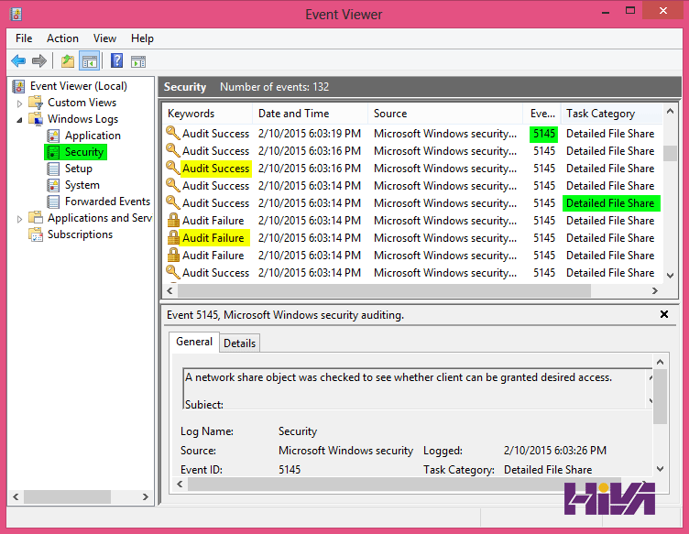Click preview pane vertical scroll down arrow
This screenshot has width=689, height=534.
(x=660, y=469)
